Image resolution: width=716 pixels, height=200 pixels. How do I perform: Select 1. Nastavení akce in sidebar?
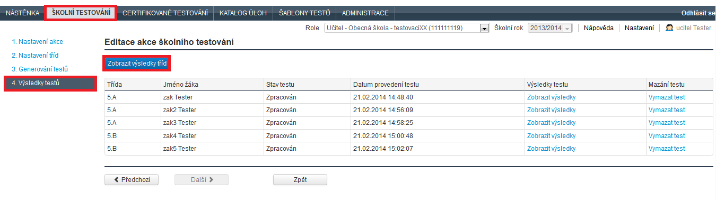(38, 41)
